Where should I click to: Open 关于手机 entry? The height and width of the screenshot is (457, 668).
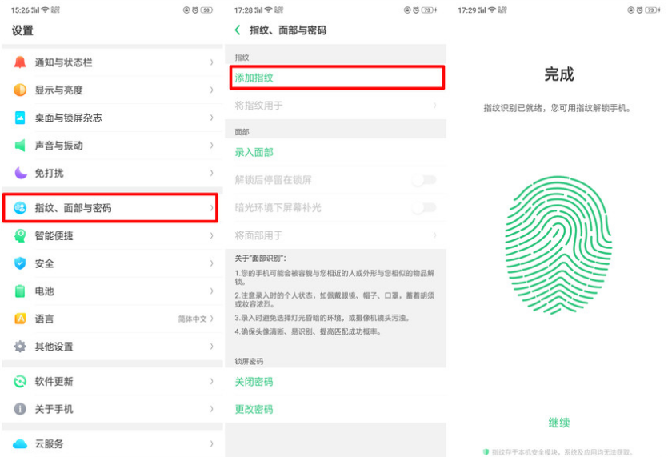(113, 409)
